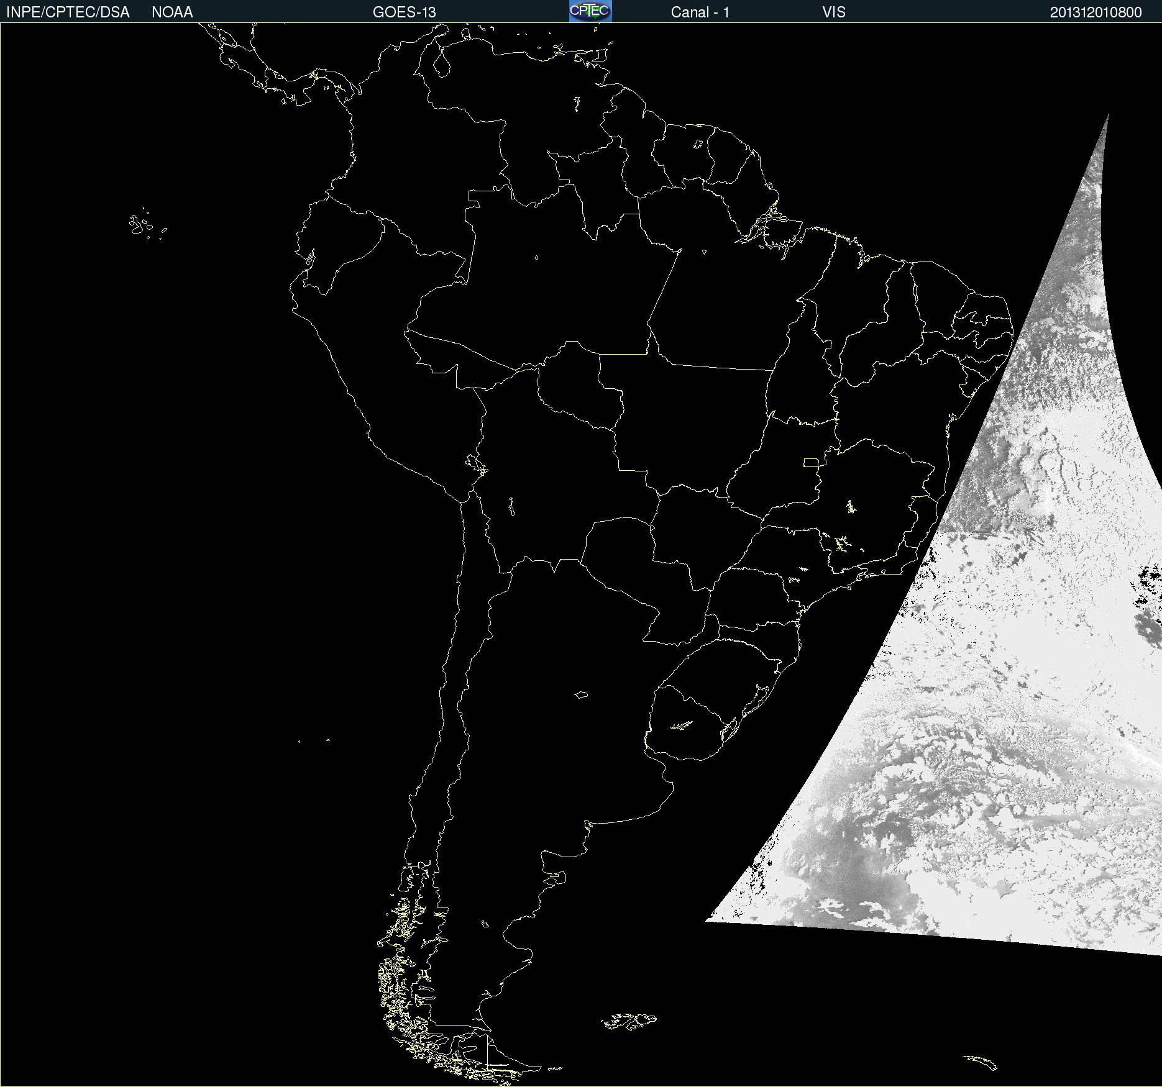The height and width of the screenshot is (1087, 1162).
Task: Select the VIS channel type label
Action: [833, 12]
